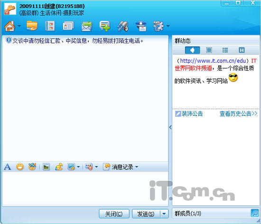Screen dimensions: 261x224
Task: Expand the screen capture dropdown arrow
Action: pyautogui.click(x=78, y=167)
